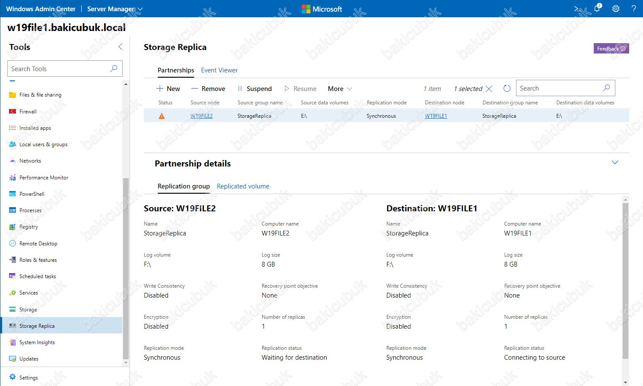Refresh the partnerships list
Screen dimensions: 643x386
(x=507, y=88)
